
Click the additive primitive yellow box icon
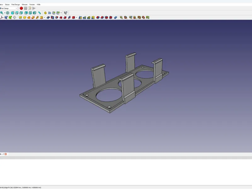pyautogui.click(x=42, y=18)
